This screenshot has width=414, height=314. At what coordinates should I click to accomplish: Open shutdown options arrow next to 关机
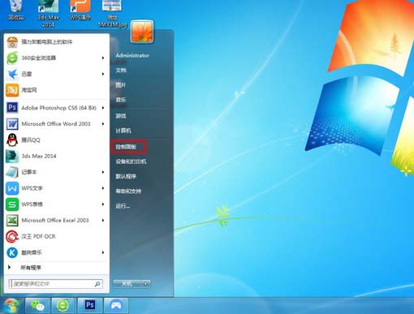(x=146, y=284)
